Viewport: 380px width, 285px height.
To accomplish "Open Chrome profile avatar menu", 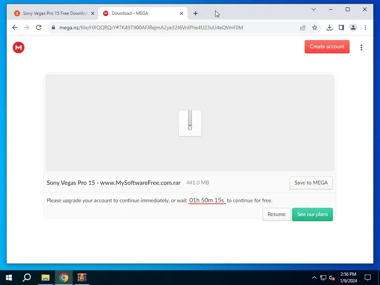I will pos(353,27).
